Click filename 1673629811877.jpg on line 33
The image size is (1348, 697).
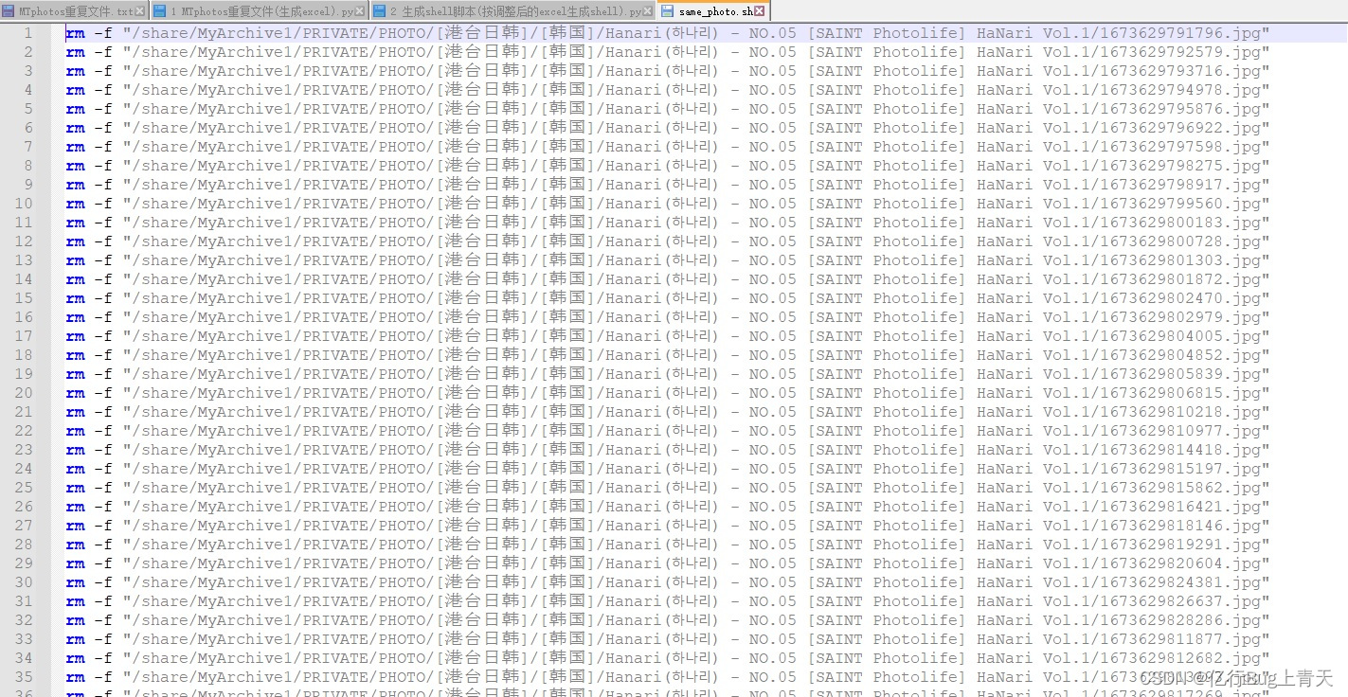(1180, 639)
